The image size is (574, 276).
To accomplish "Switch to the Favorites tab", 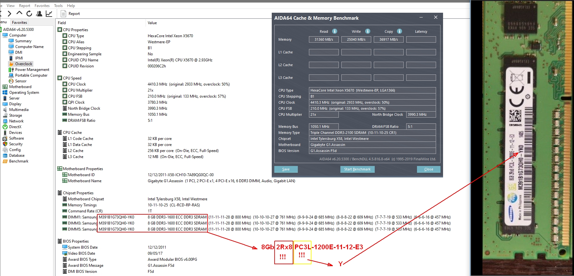I will click(x=19, y=23).
